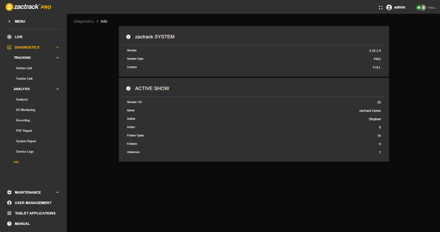Click the MENU header label
Viewport: 440px width, 232px height.
click(x=20, y=21)
